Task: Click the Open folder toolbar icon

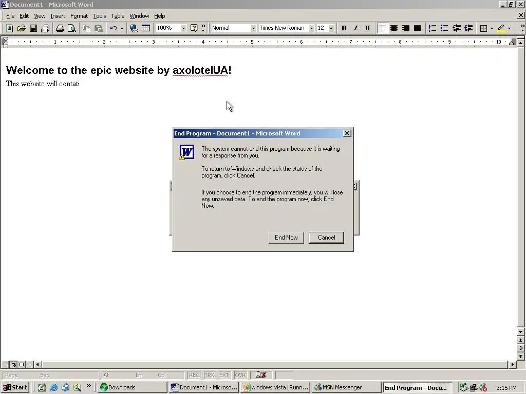Action: (x=21, y=28)
